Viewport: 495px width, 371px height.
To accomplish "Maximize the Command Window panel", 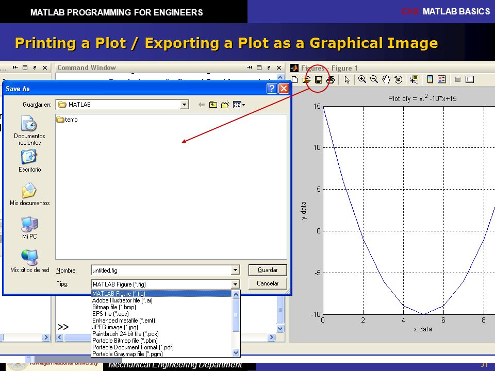I will click(259, 68).
